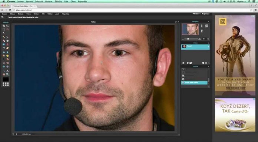Select the Blur tool
Screen dimensions: 258x142
point(4,52)
